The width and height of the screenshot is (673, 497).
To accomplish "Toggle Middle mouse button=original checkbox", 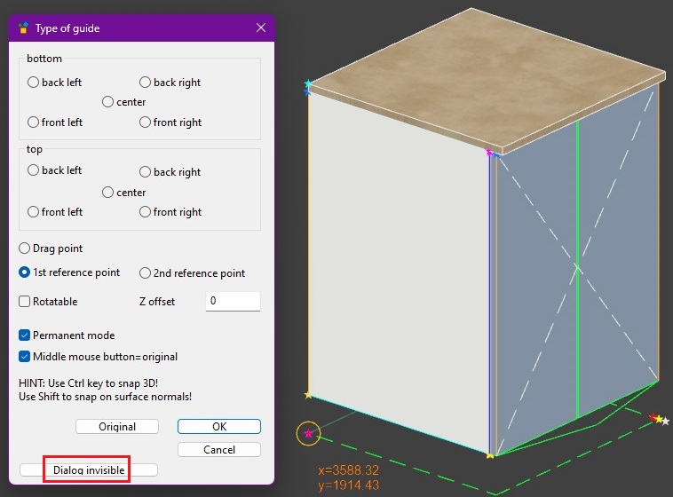I will [25, 356].
